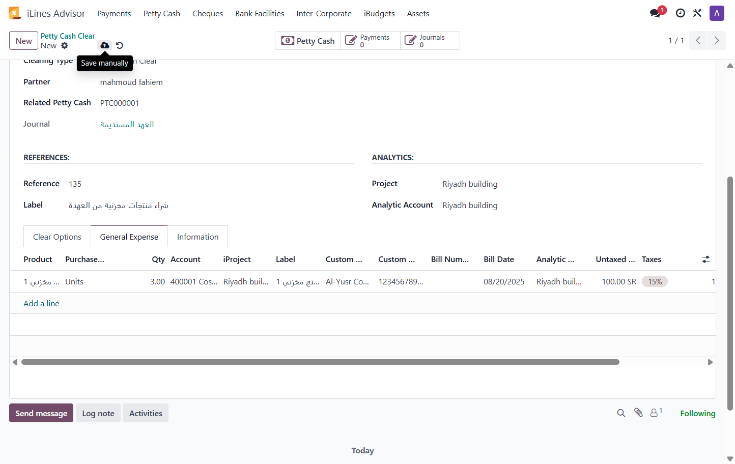The width and height of the screenshot is (735, 464).
Task: Open the column options settings icon
Action: [x=705, y=259]
